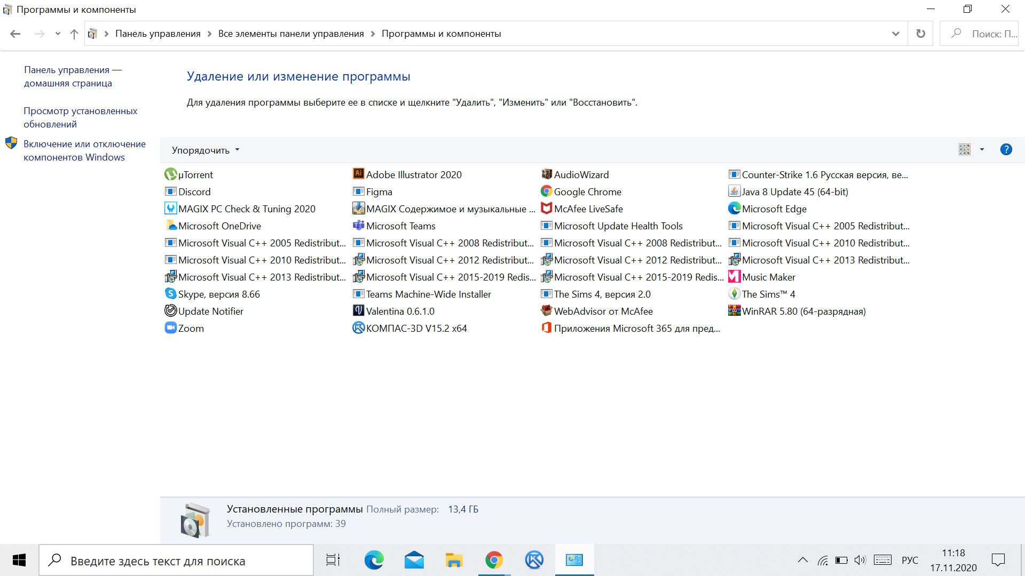Image resolution: width=1025 pixels, height=576 pixels.
Task: Click Все элементы панели управления breadcrumb
Action: pyautogui.click(x=290, y=34)
